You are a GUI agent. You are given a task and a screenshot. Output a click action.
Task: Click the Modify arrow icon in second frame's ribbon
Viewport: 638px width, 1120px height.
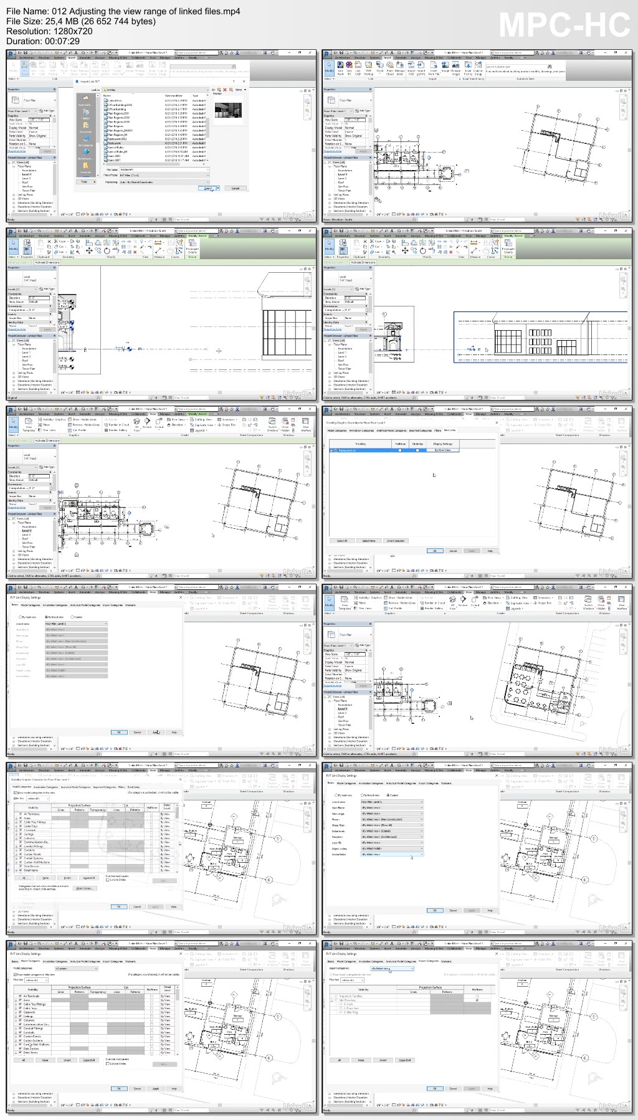(329, 67)
